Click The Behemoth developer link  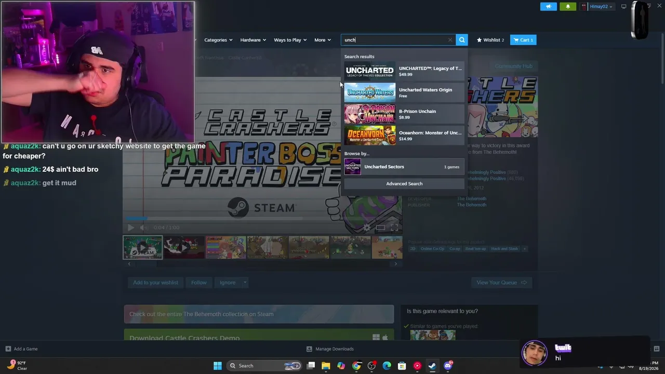coord(472,198)
